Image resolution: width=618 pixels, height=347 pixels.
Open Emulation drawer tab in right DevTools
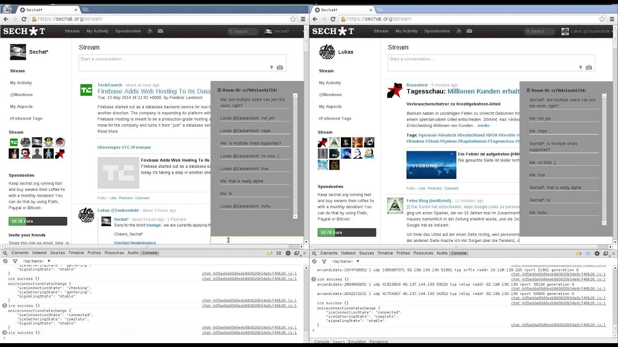357,342
